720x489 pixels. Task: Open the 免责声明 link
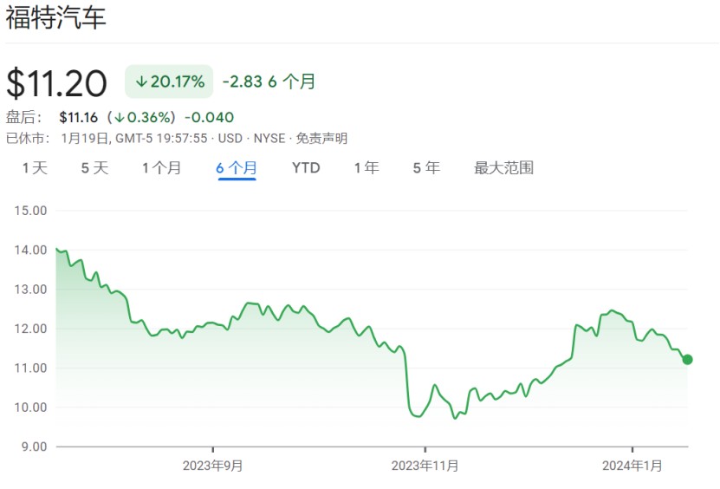(x=321, y=138)
